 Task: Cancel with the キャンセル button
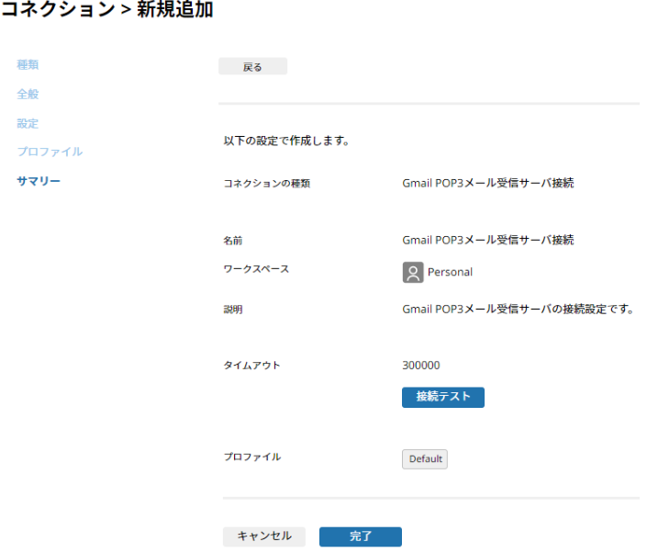click(x=264, y=536)
